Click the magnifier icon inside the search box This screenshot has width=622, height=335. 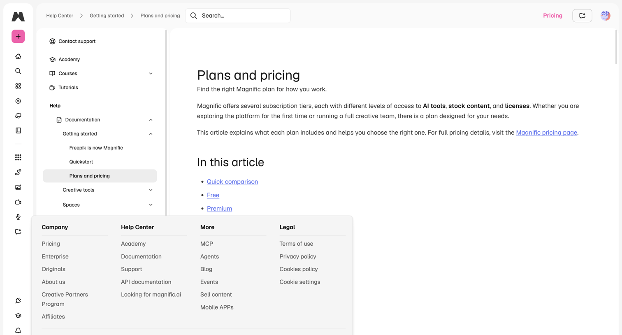[194, 16]
